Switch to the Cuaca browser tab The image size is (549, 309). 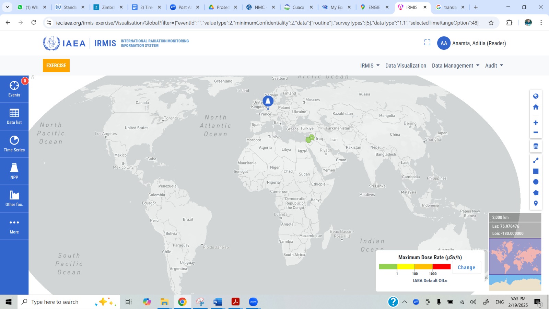click(299, 7)
